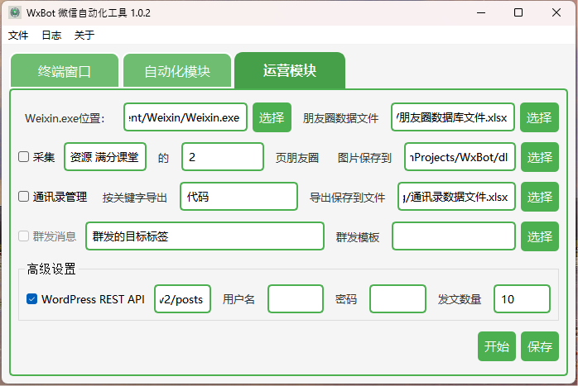
Task: Select the 运营模块 tab
Action: click(x=290, y=70)
